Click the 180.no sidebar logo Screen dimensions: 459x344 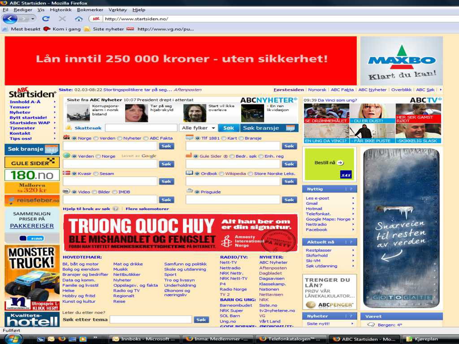pos(32,175)
